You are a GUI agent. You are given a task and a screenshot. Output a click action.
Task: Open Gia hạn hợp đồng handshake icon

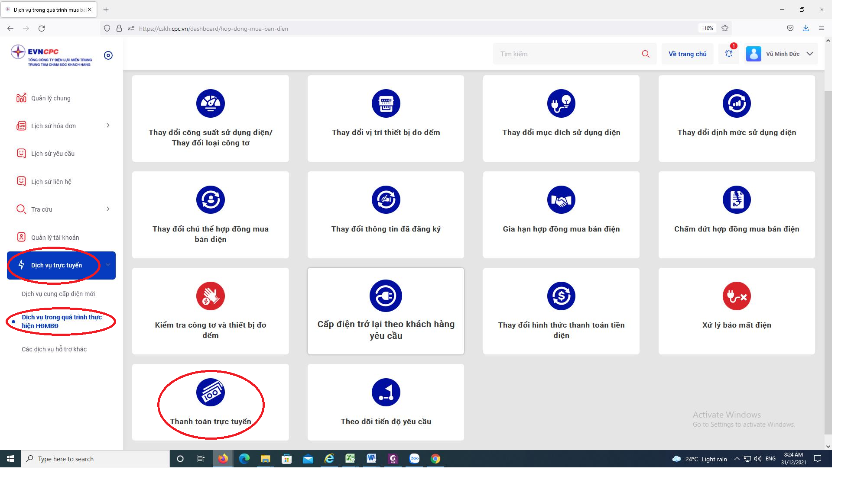click(x=561, y=200)
